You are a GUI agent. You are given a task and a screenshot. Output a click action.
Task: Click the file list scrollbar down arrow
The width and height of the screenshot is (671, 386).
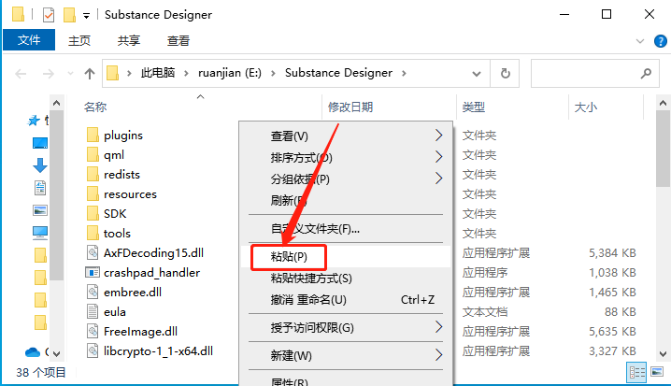(x=663, y=354)
